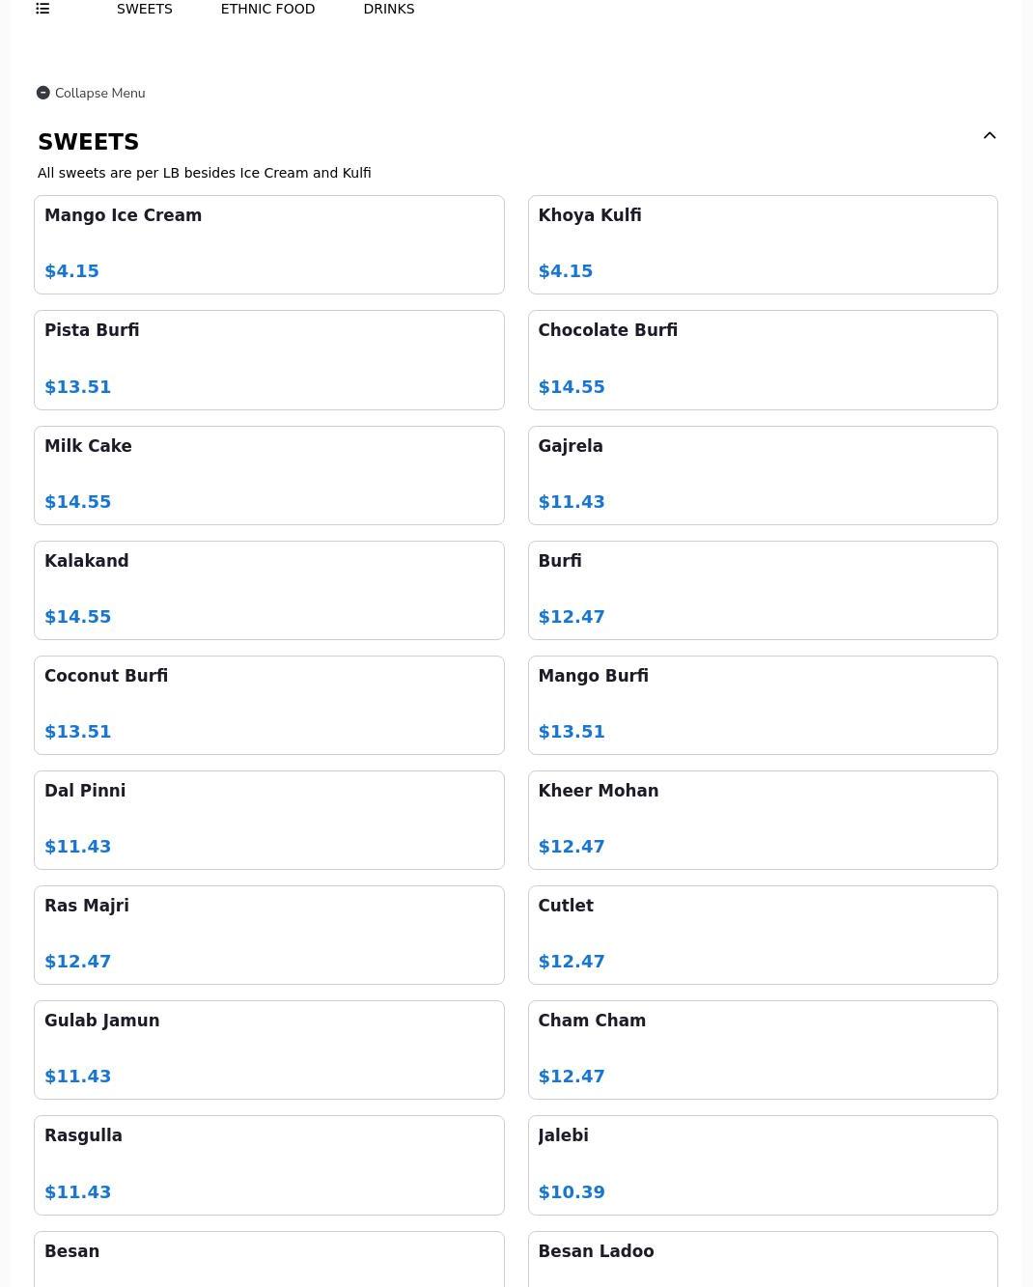The height and width of the screenshot is (1287, 1033).
Task: Switch to the ETHNIC FOOD tab
Action: (x=267, y=9)
